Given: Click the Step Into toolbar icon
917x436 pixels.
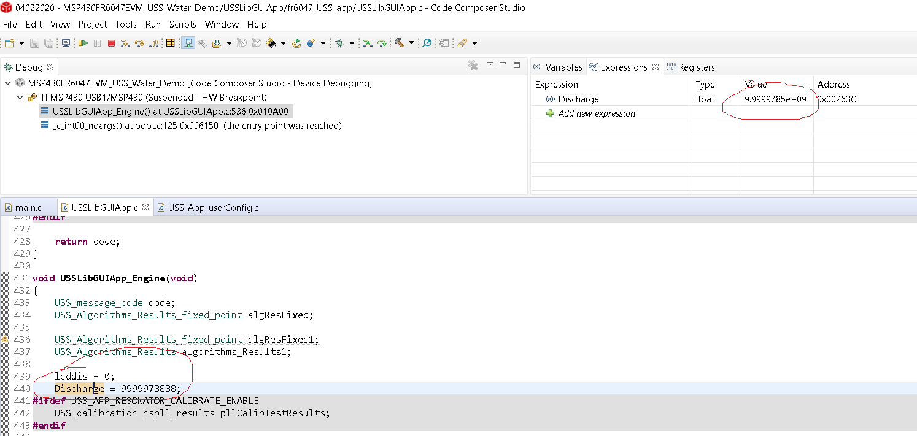Looking at the screenshot, I should click(125, 43).
